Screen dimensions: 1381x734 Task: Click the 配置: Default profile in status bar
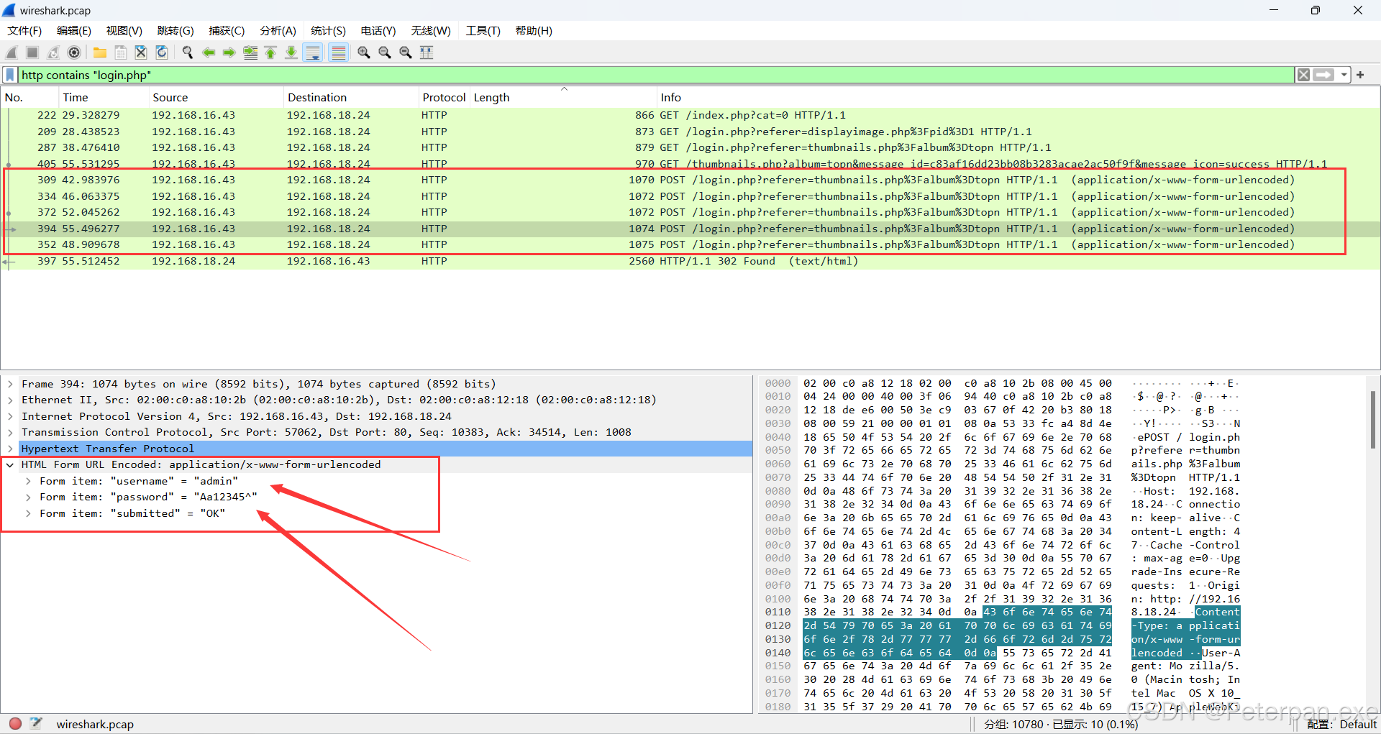pos(1341,724)
